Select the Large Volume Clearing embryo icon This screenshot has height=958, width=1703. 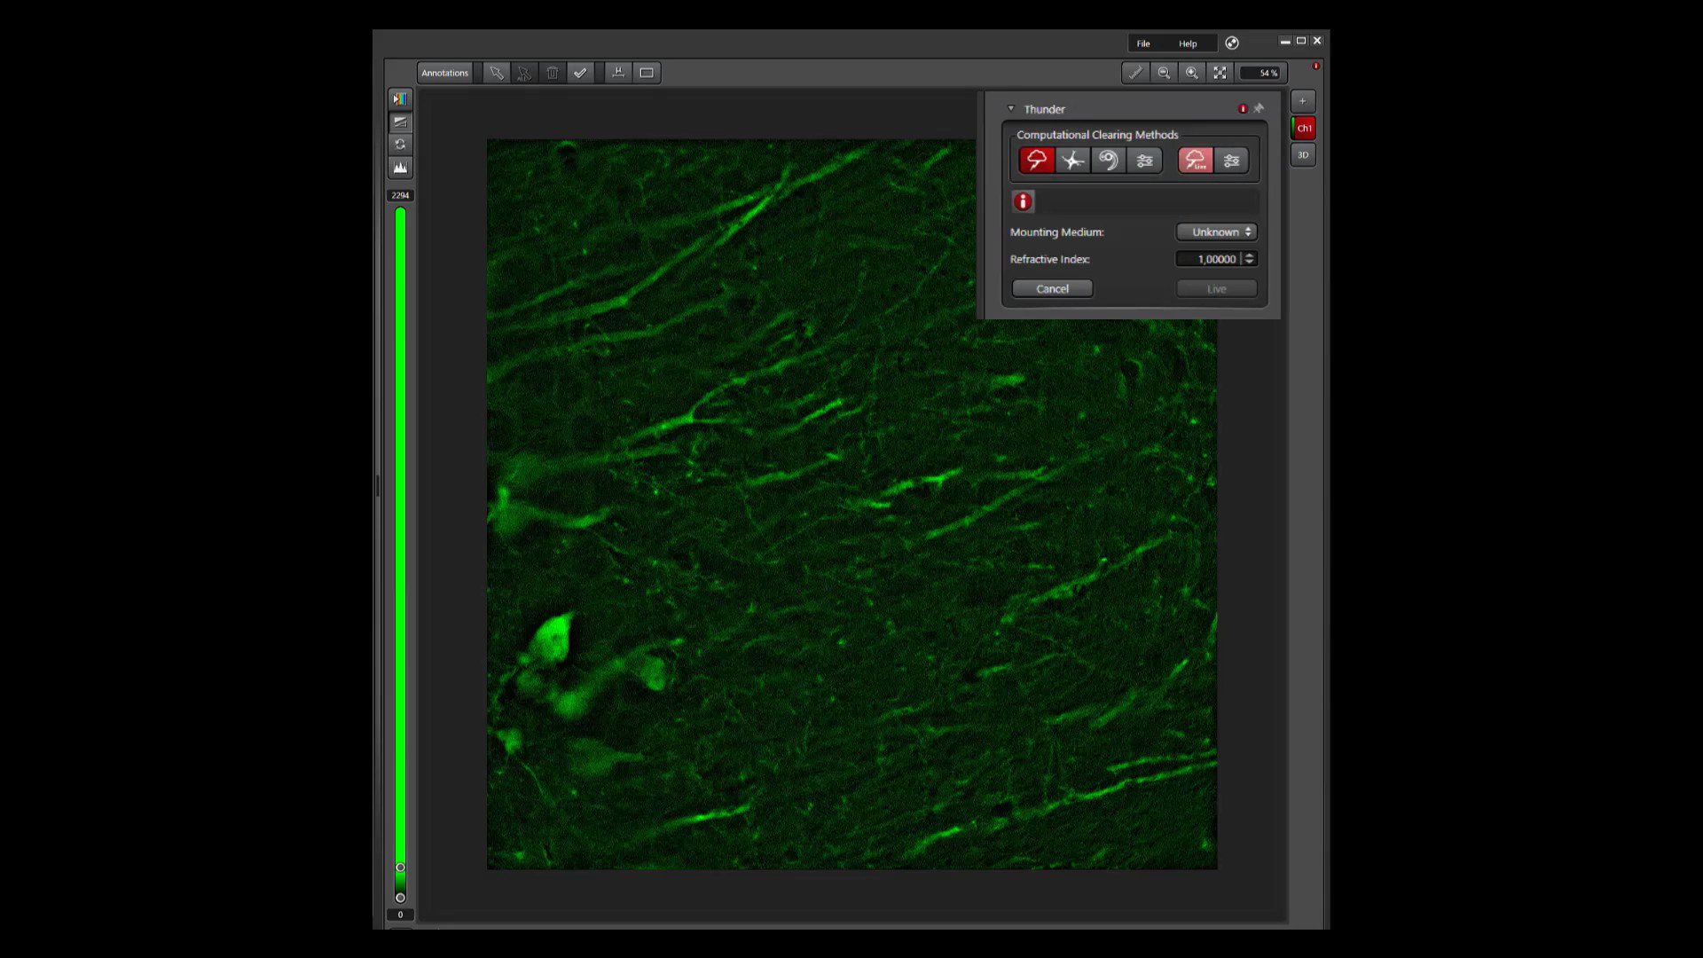point(1108,161)
